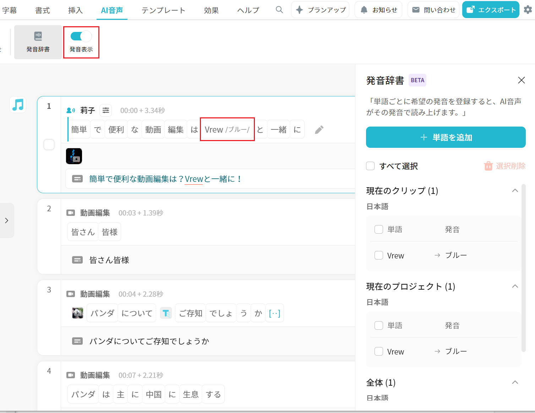Click the camera icon in clip 4
535x413 pixels.
pos(71,375)
